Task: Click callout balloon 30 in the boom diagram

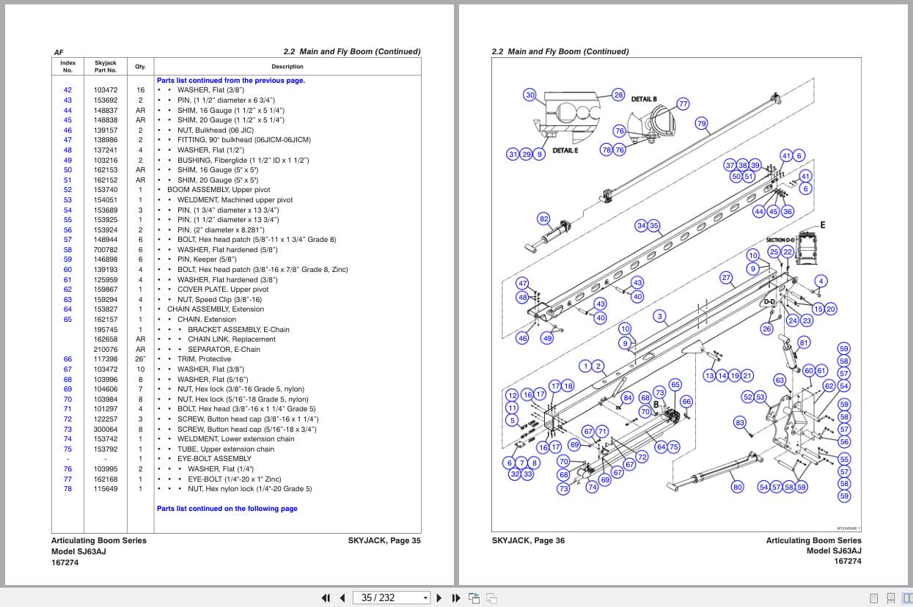Action: coord(529,95)
